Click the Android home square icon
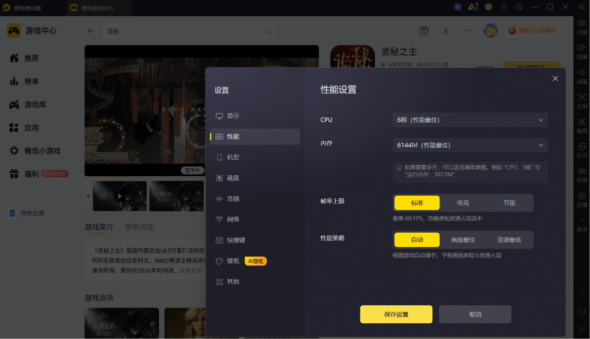 [582, 312]
